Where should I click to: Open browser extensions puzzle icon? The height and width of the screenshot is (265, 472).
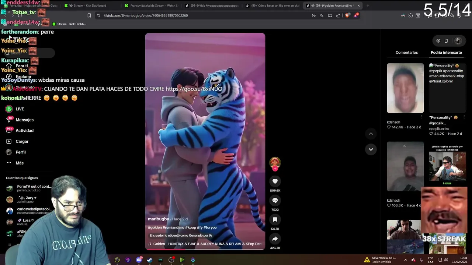click(410, 15)
